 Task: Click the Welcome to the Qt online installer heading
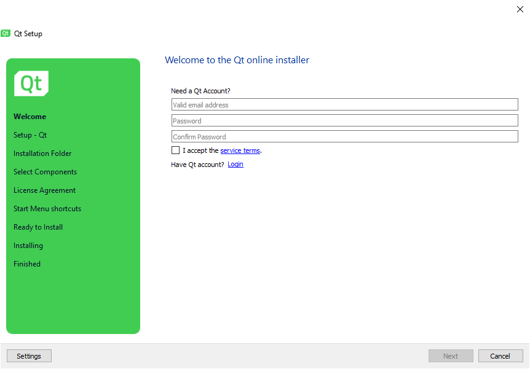tap(237, 60)
